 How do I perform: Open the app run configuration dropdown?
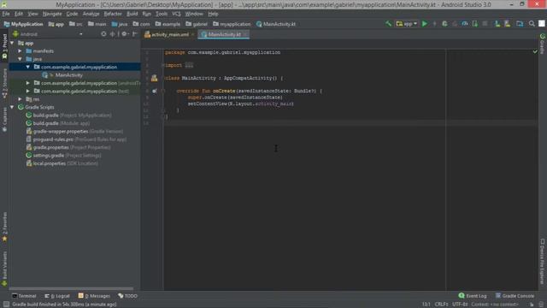click(407, 24)
